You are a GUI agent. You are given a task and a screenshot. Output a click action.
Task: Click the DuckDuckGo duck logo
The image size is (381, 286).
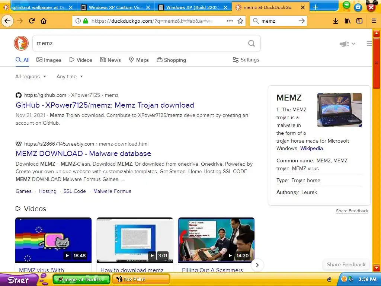(21, 43)
